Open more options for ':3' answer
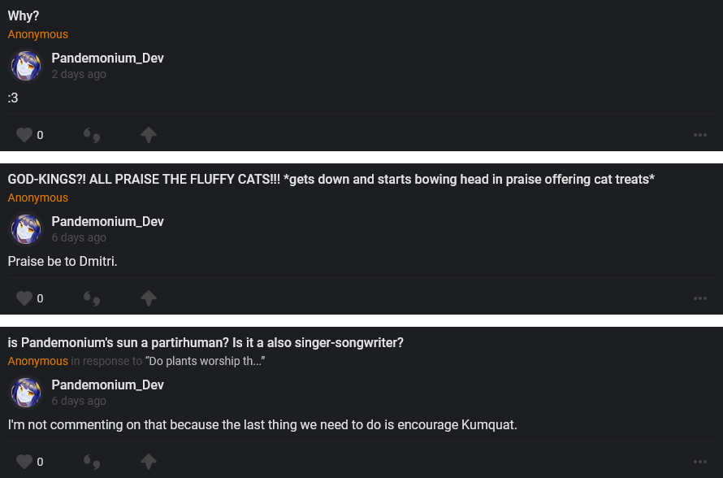This screenshot has width=723, height=478. click(x=700, y=135)
